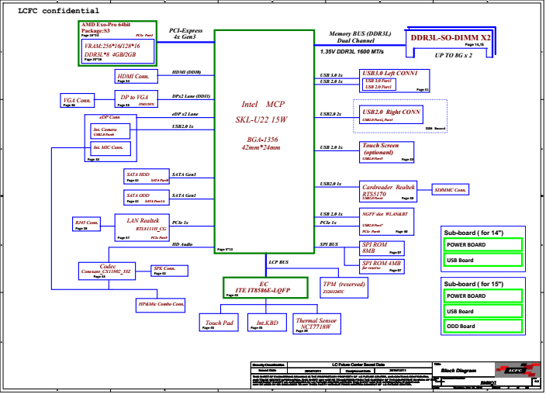Select the 'Thermal Sensor NCT7718W' block
The height and width of the screenshot is (394, 546).
click(316, 324)
